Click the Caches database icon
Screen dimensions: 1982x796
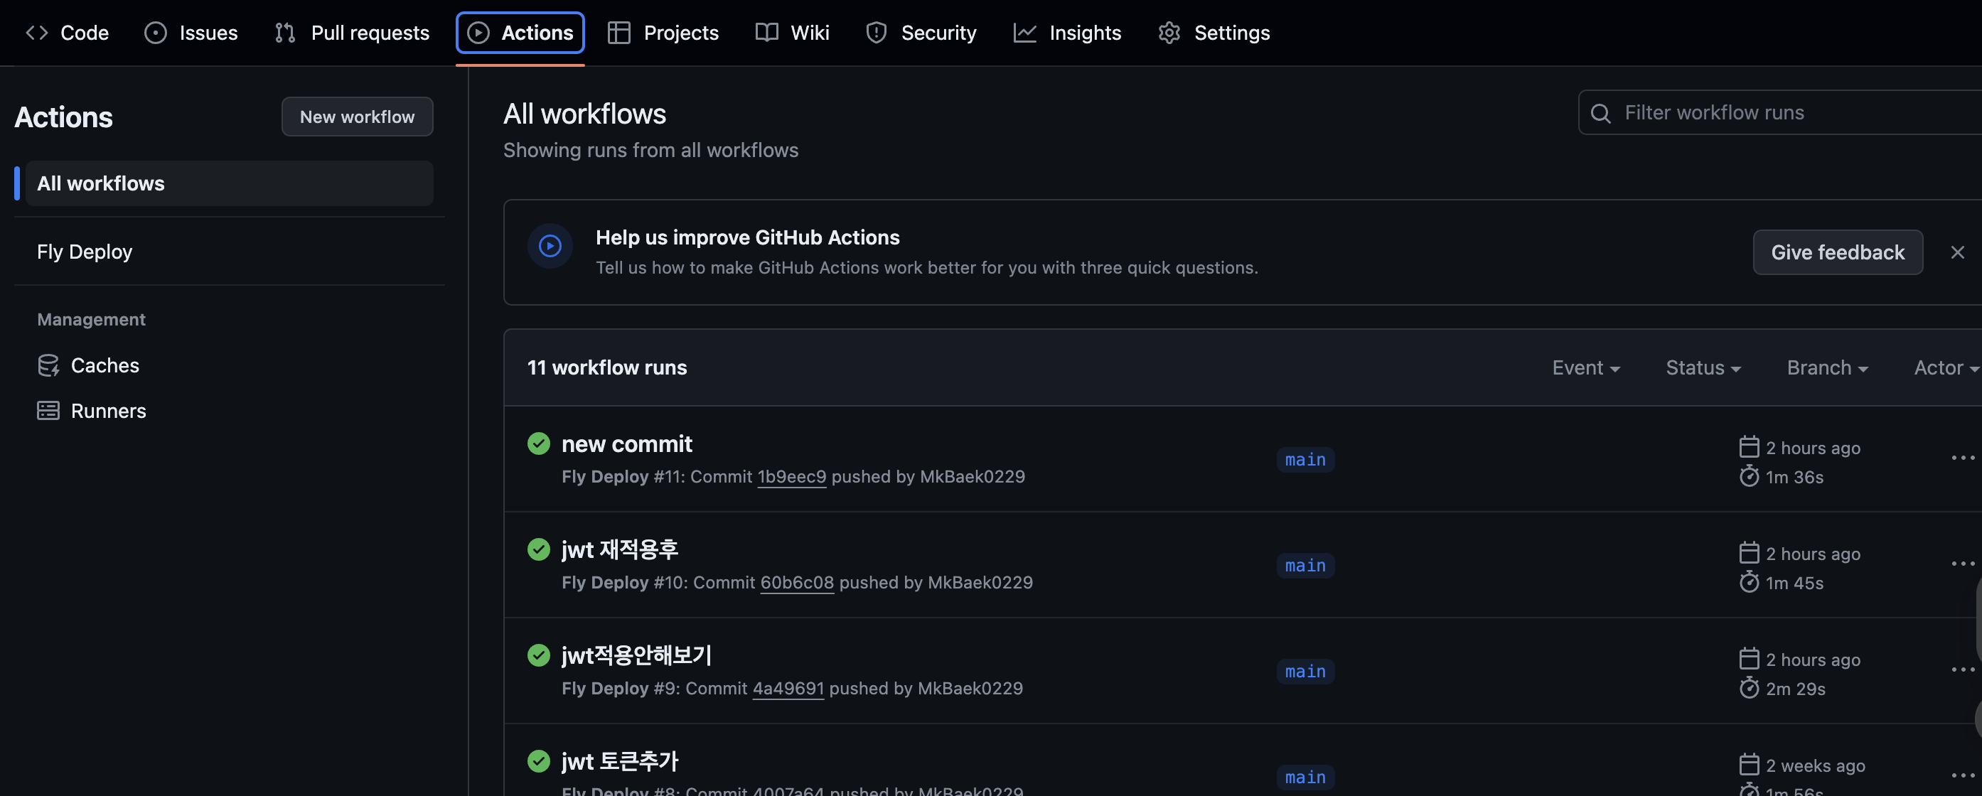pyautogui.click(x=48, y=365)
